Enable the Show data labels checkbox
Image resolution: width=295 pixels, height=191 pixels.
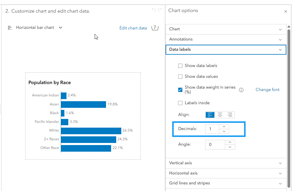pyautogui.click(x=180, y=66)
